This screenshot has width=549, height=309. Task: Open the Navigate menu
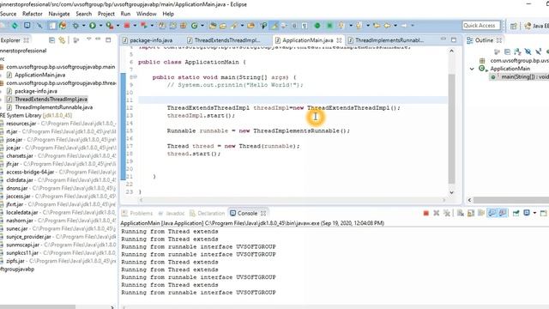click(59, 14)
